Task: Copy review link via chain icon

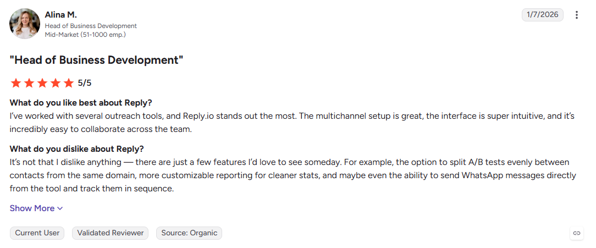Action: [577, 233]
